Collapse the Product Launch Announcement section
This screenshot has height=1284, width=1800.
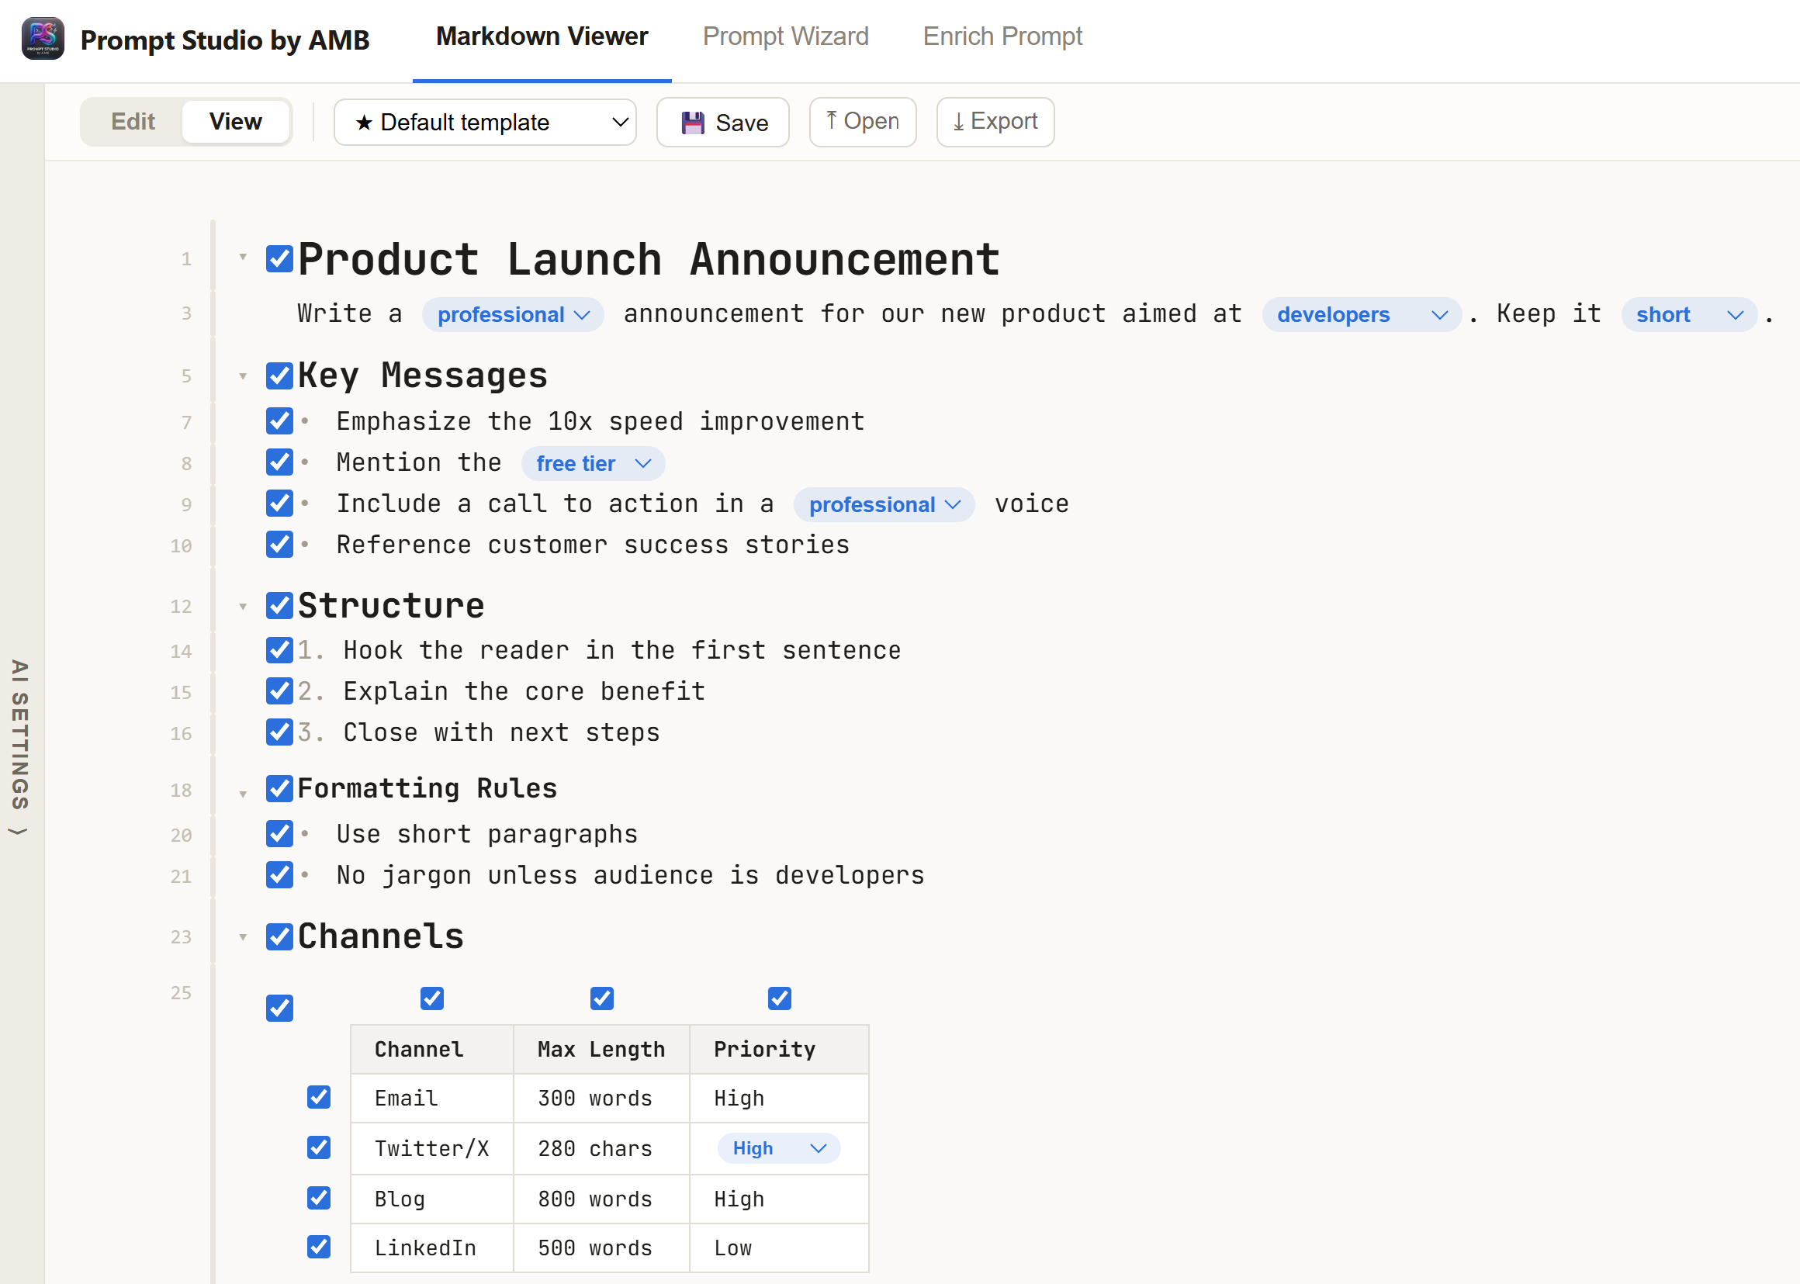[x=243, y=257]
